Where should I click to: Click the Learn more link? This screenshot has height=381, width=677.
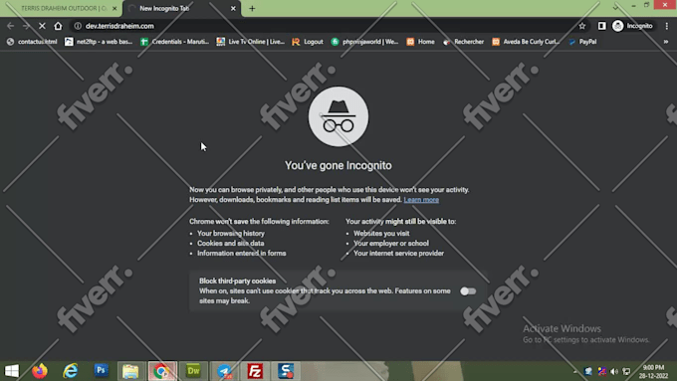pyautogui.click(x=421, y=200)
